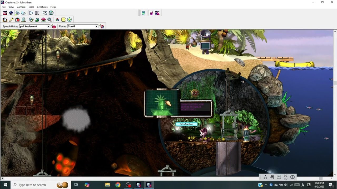The image size is (337, 189).
Task: Click the house icon beside Places
Action: pyautogui.click(x=102, y=27)
